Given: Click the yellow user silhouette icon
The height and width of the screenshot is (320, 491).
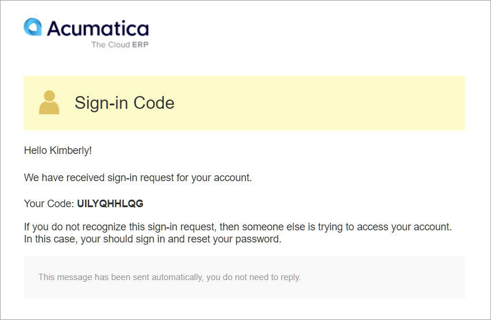Looking at the screenshot, I should tap(49, 102).
